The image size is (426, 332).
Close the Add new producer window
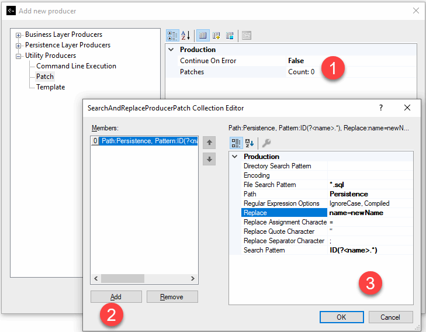click(415, 11)
